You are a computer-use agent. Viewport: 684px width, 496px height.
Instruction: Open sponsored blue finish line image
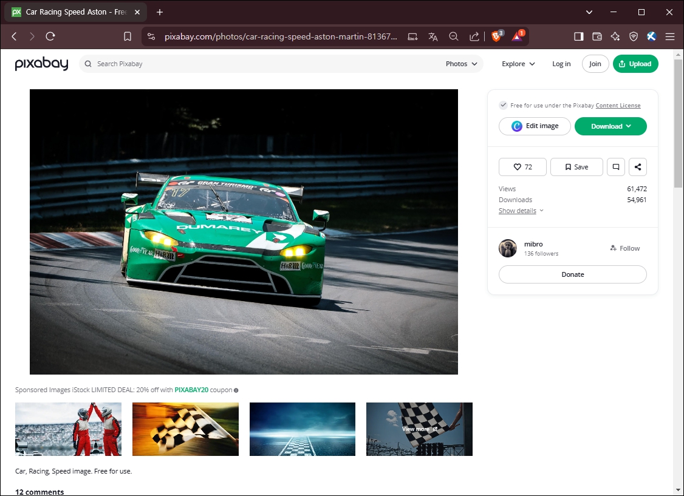click(x=303, y=429)
